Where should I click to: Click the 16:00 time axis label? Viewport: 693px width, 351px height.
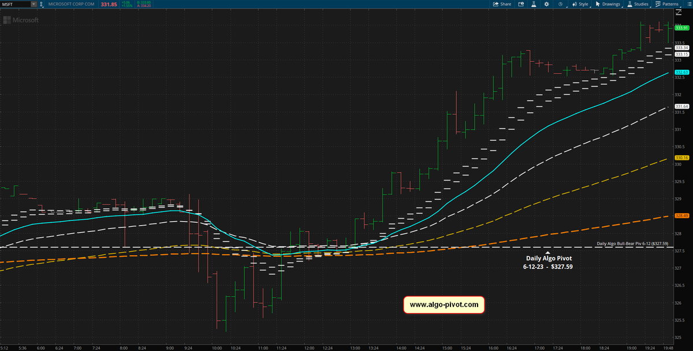(x=493, y=348)
